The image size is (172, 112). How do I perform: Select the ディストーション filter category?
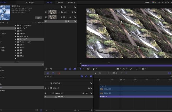tap(25, 42)
